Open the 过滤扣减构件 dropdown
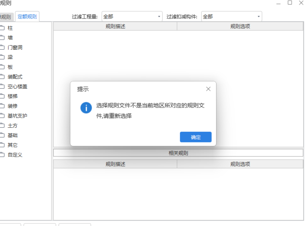 pyautogui.click(x=232, y=16)
